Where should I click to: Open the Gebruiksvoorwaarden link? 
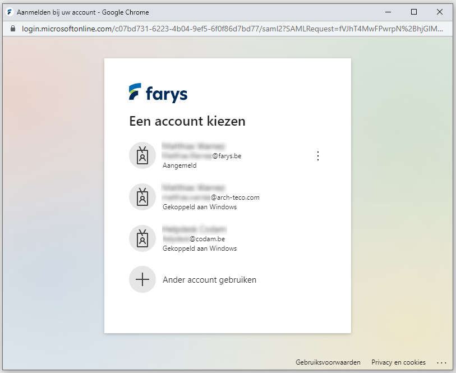[x=328, y=362]
